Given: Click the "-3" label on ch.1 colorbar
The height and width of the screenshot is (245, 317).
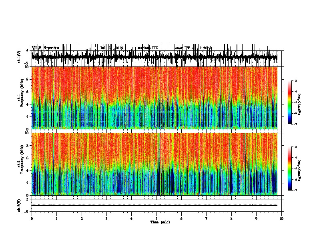Looking at the screenshot, I should [295, 80].
